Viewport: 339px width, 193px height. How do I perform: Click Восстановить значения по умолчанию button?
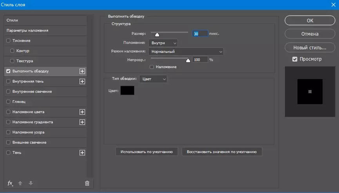tap(222, 152)
